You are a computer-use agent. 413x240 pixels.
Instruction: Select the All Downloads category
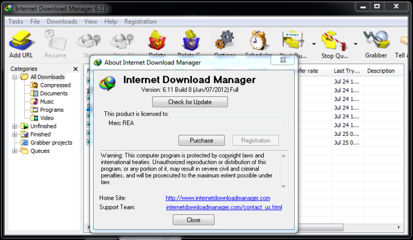click(47, 77)
